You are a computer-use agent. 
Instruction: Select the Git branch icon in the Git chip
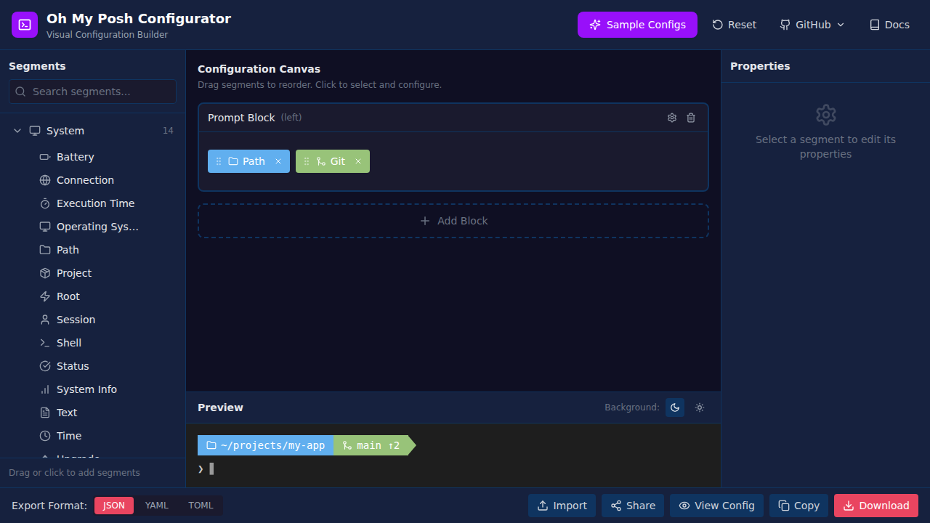[320, 161]
